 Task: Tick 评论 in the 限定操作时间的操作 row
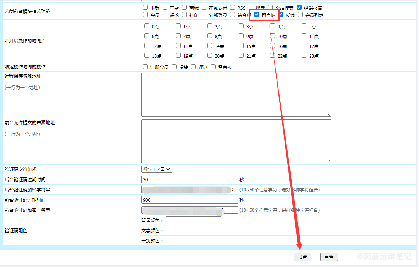[x=194, y=66]
